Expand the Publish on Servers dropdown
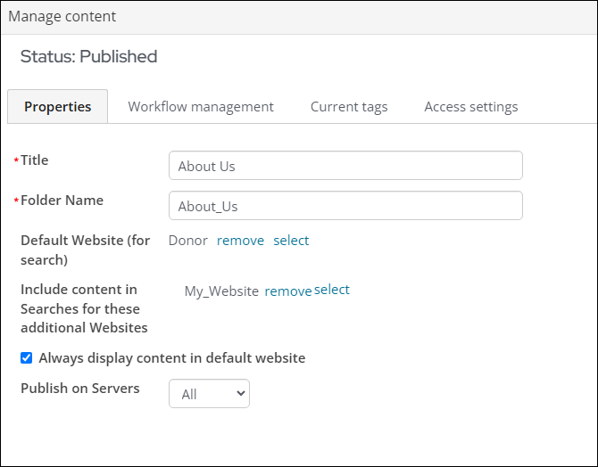598x467 pixels. tap(209, 394)
